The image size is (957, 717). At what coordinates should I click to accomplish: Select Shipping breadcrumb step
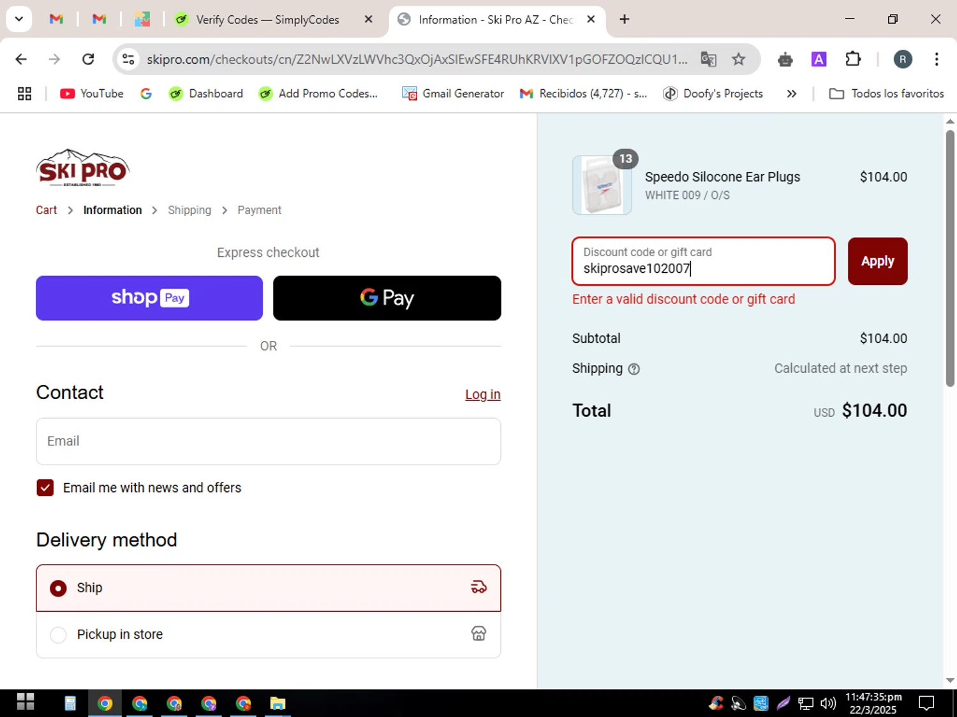[189, 210]
